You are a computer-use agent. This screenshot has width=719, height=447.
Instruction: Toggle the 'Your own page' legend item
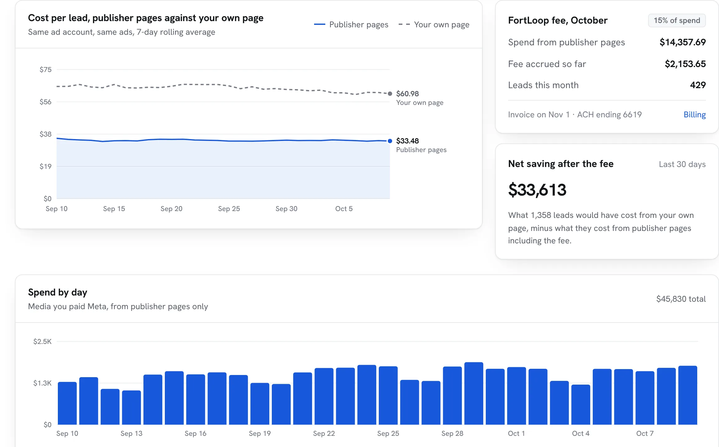(434, 25)
